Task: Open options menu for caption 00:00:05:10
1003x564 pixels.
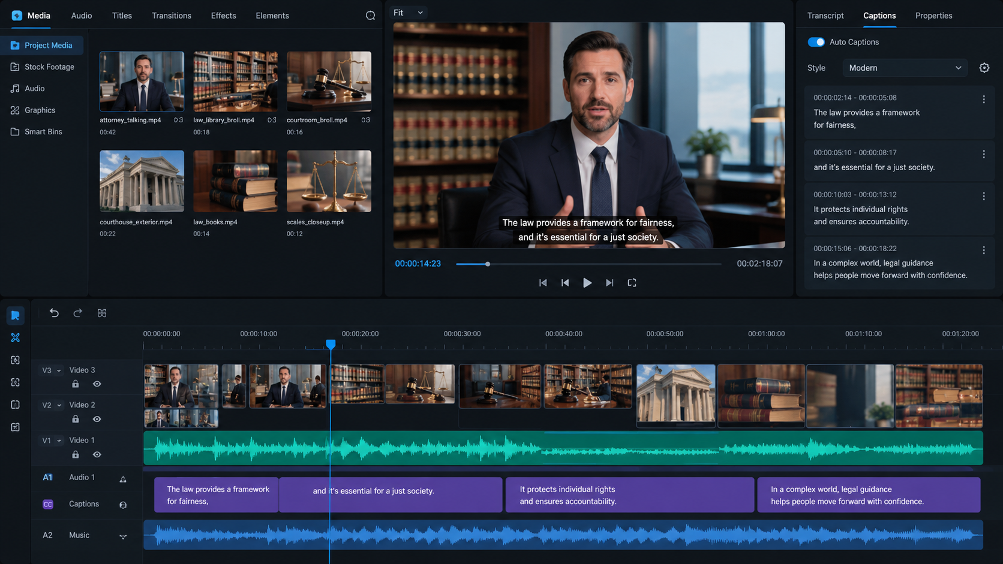Action: click(984, 155)
